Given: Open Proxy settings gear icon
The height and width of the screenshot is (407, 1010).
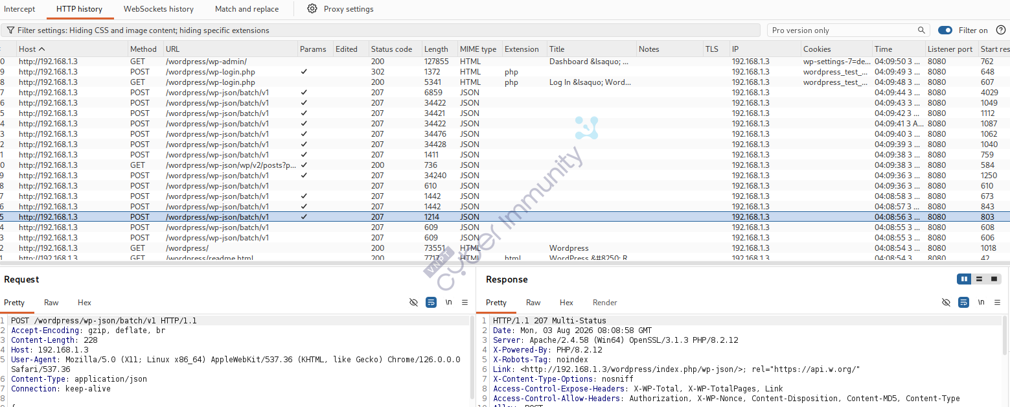Looking at the screenshot, I should point(312,9).
